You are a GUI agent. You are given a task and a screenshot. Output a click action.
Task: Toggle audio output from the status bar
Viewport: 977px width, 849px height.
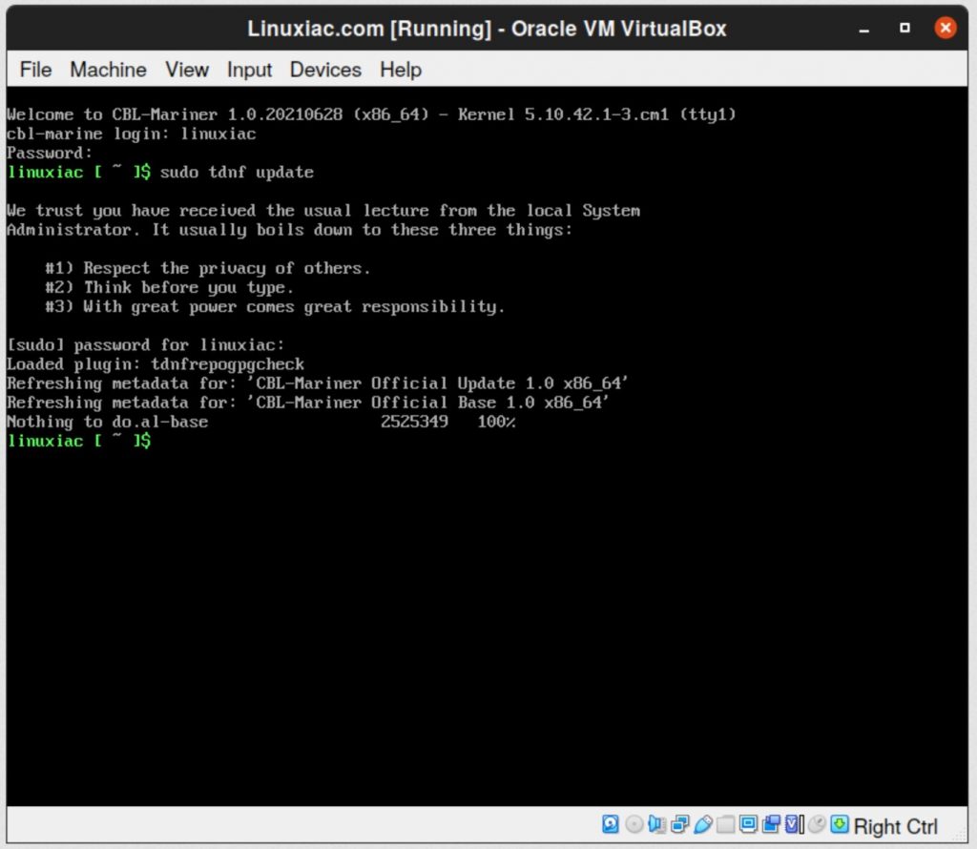click(655, 824)
